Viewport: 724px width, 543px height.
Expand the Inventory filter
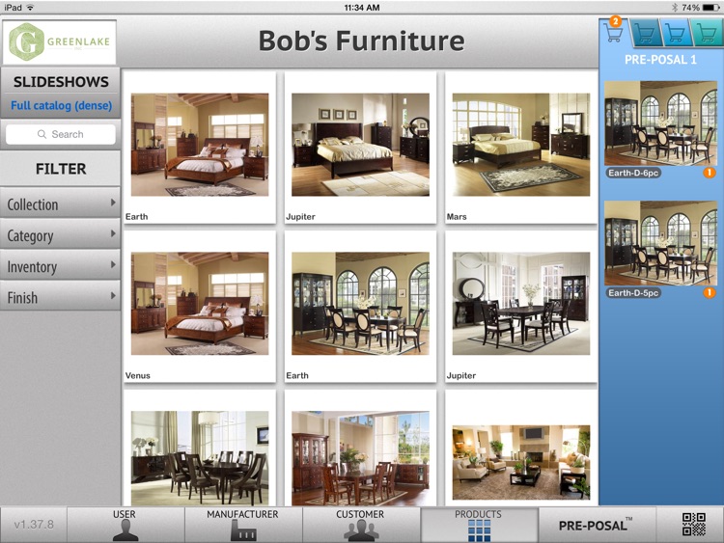click(x=60, y=266)
